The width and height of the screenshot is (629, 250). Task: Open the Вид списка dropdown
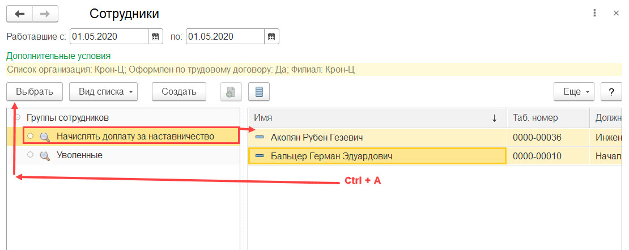tap(104, 91)
